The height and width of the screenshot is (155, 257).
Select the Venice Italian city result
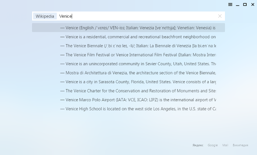coord(128,28)
